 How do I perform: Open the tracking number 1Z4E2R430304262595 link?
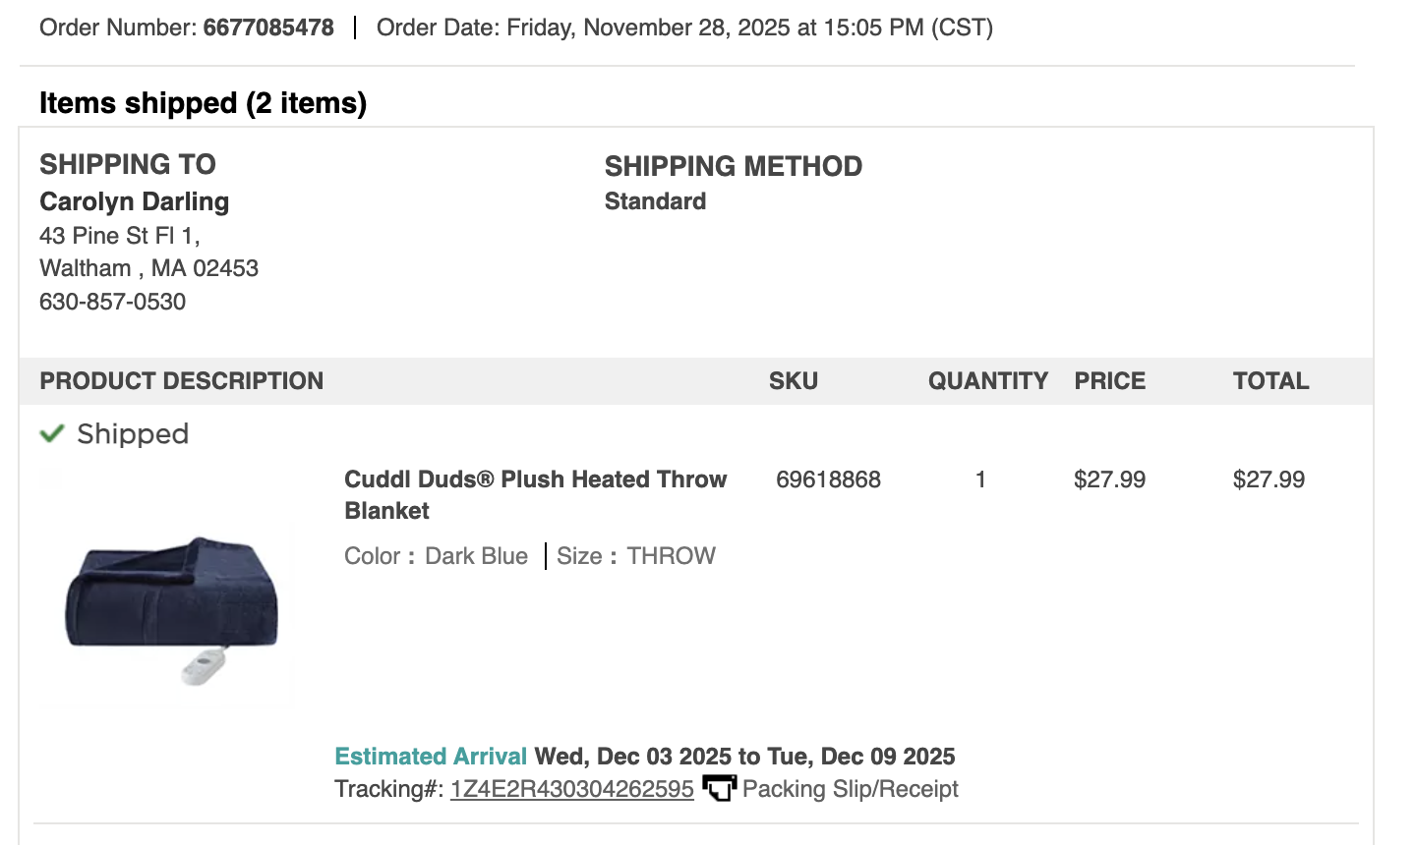click(572, 789)
